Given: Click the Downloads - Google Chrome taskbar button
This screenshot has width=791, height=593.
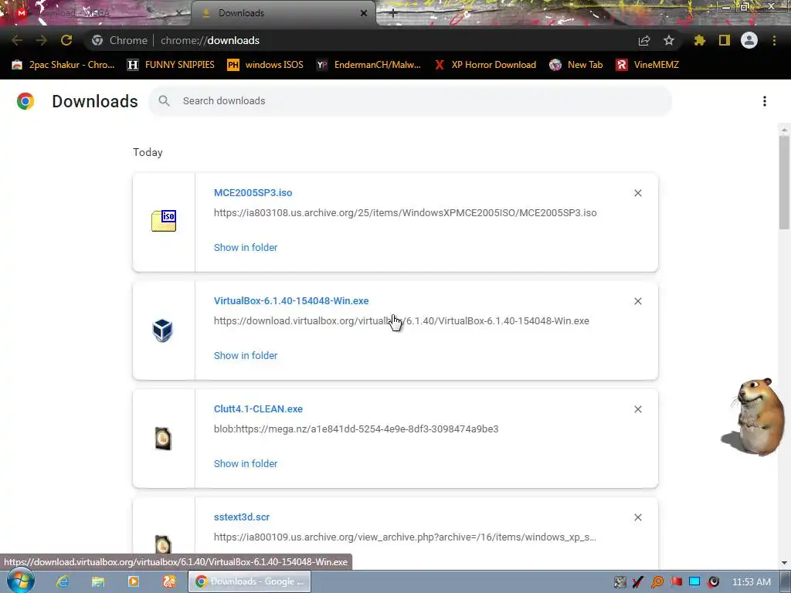Looking at the screenshot, I should pos(250,581).
